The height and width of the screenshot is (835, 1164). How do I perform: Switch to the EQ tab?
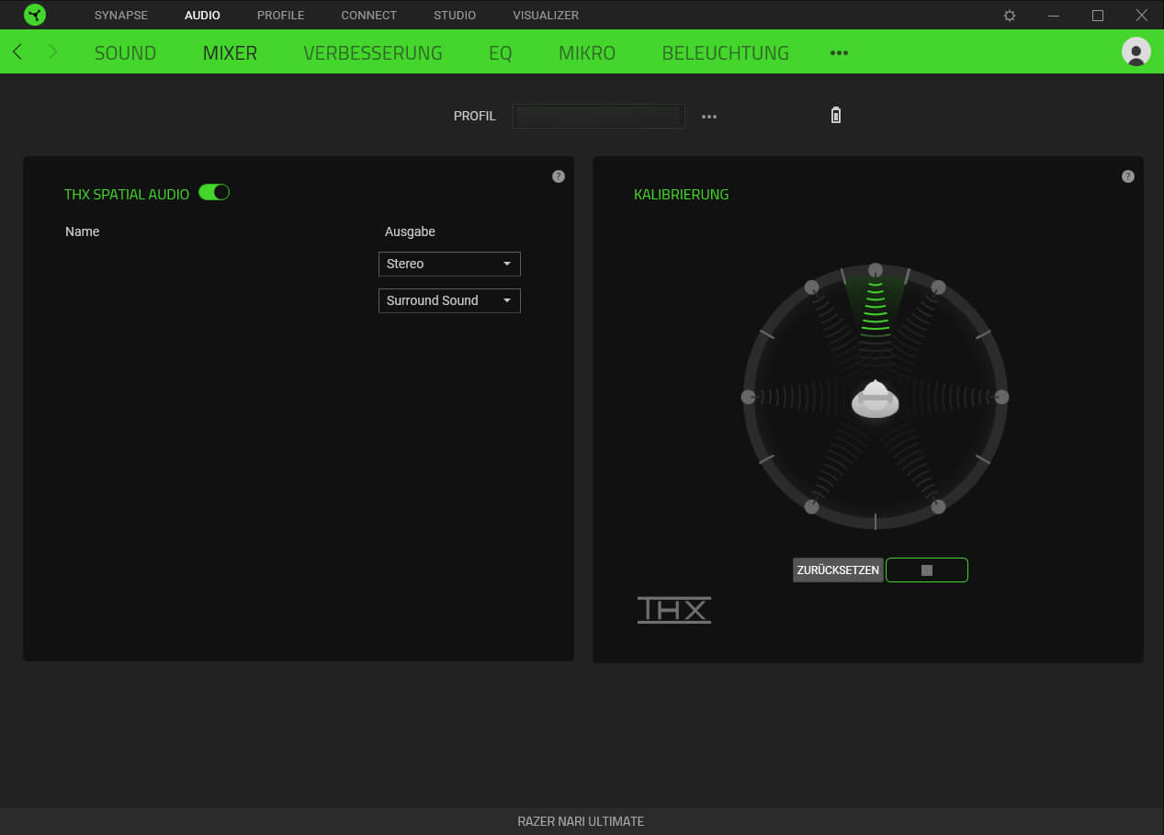click(500, 53)
